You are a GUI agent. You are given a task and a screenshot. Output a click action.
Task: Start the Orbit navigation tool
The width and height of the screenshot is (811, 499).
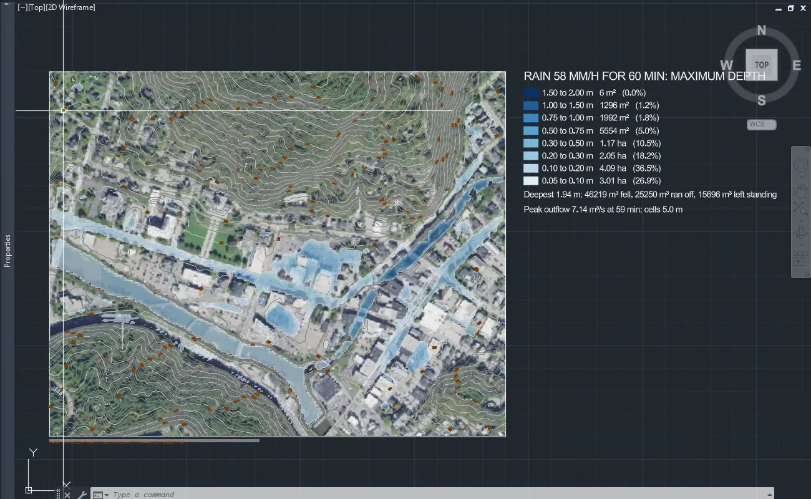(x=800, y=233)
